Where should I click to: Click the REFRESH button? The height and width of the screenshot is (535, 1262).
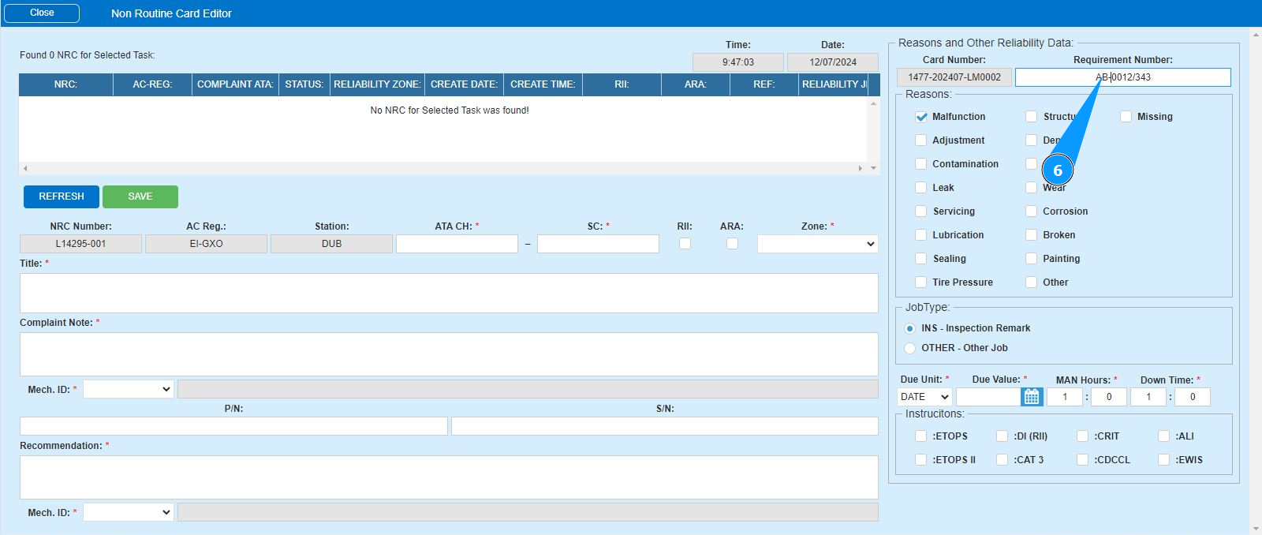tap(62, 196)
